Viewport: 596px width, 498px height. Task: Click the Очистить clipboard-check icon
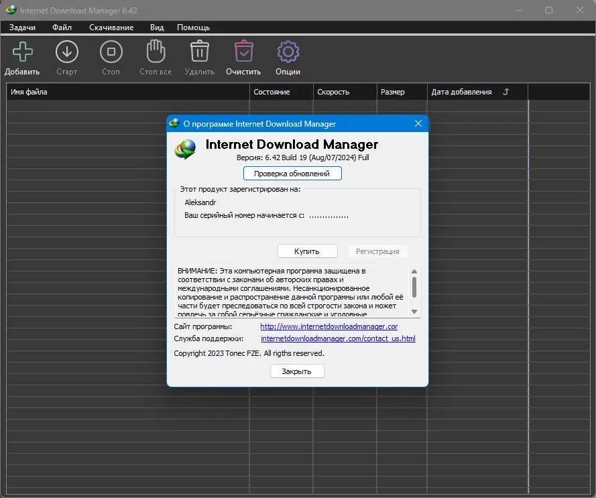pos(243,51)
